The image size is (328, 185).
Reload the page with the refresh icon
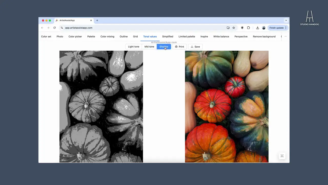(54, 28)
